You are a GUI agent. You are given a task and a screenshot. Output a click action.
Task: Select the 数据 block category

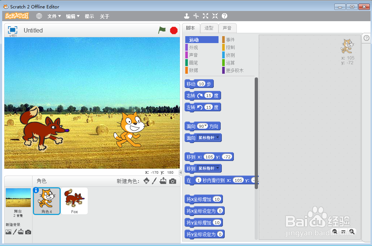coord(202,70)
